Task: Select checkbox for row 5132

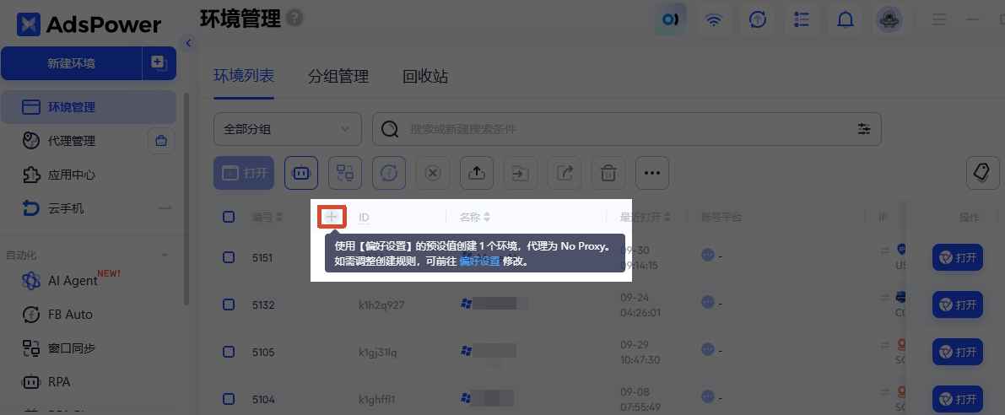Action: 229,305
